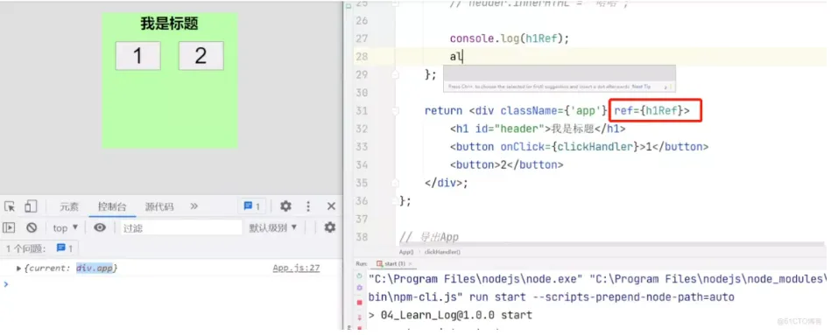831x335 pixels.
Task: Toggle the console sidebar panel icon
Action: (9, 227)
